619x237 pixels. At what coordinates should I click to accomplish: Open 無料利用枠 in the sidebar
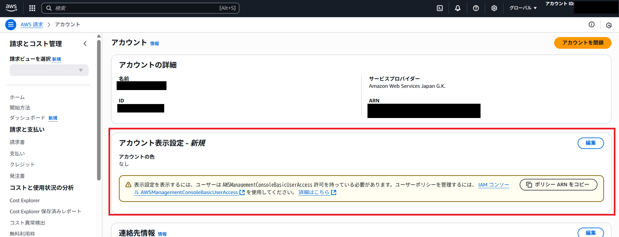22,234
